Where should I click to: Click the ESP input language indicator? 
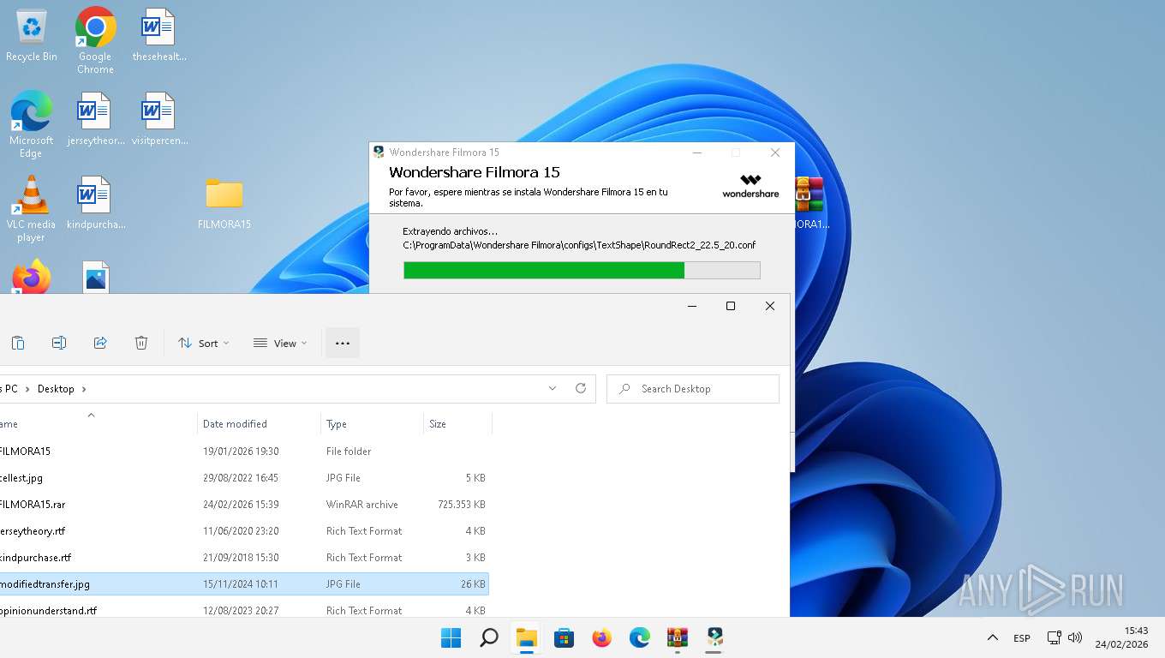coord(1022,637)
